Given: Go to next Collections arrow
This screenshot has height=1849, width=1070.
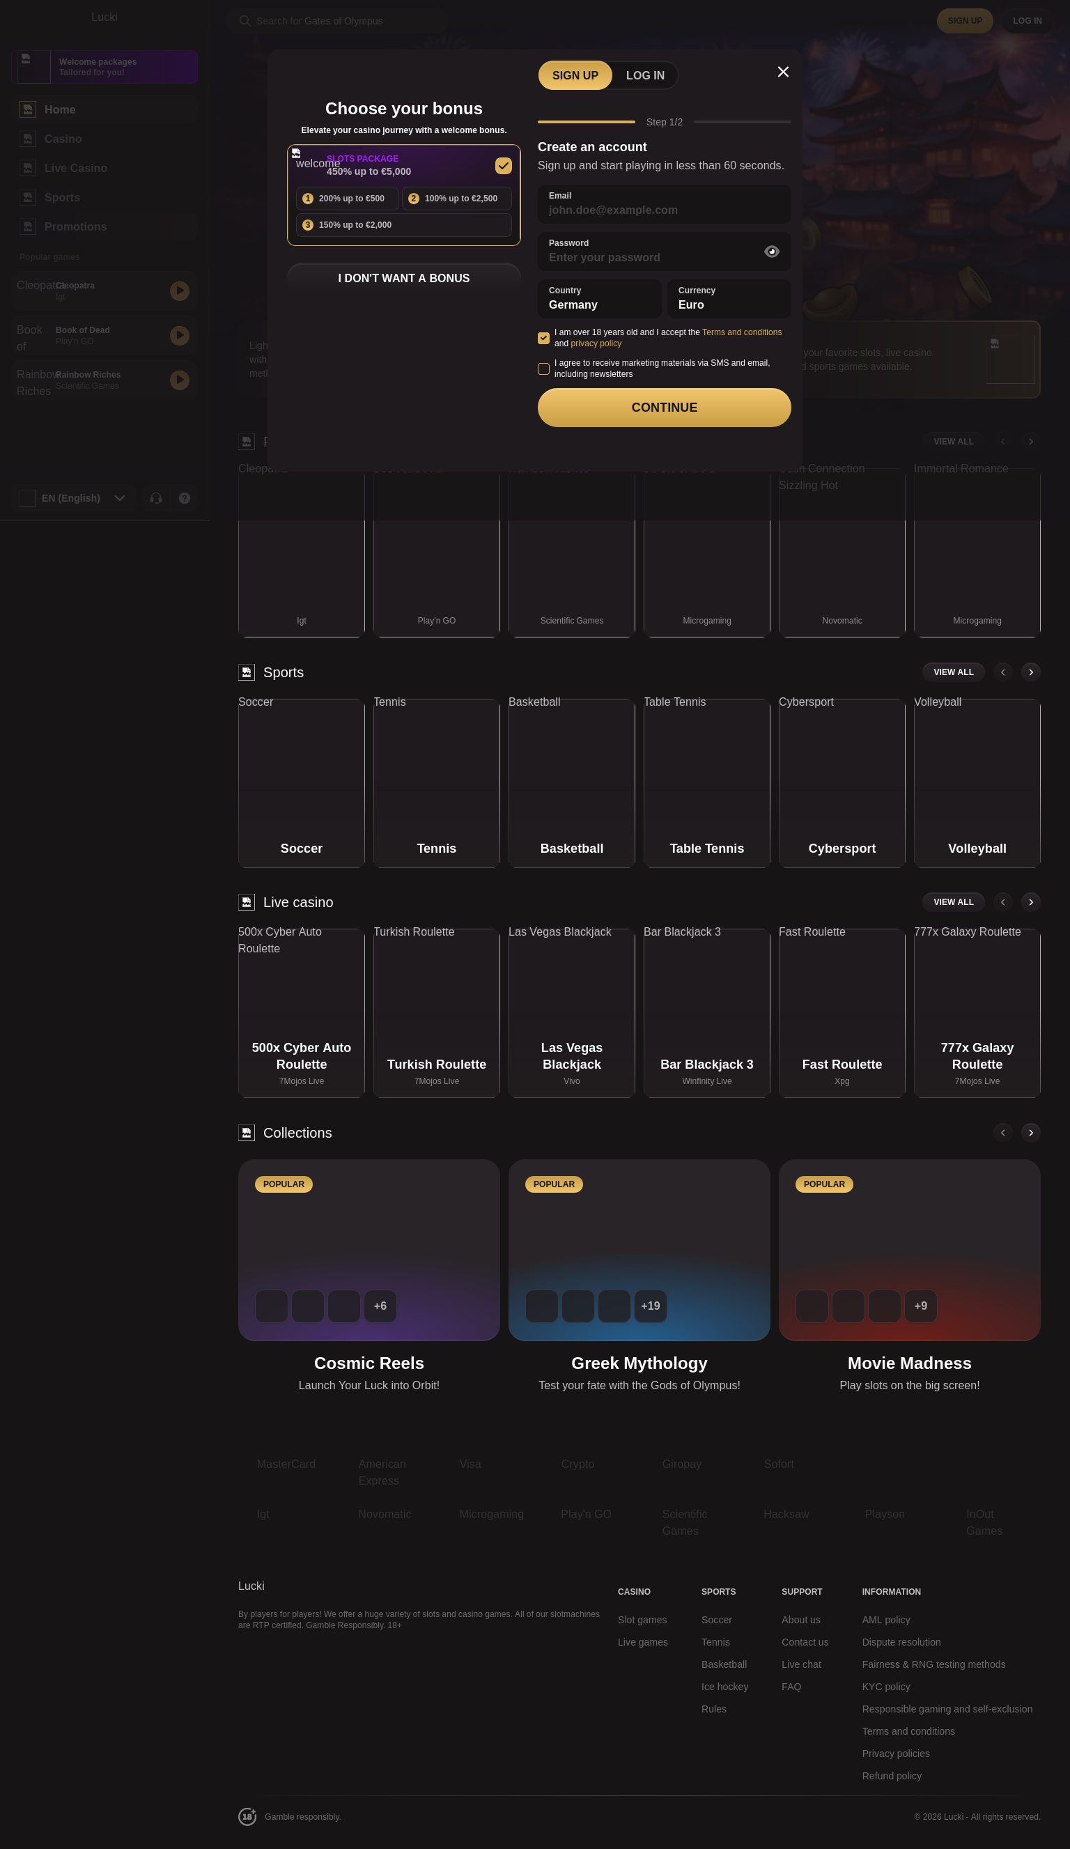Looking at the screenshot, I should coord(1030,1132).
